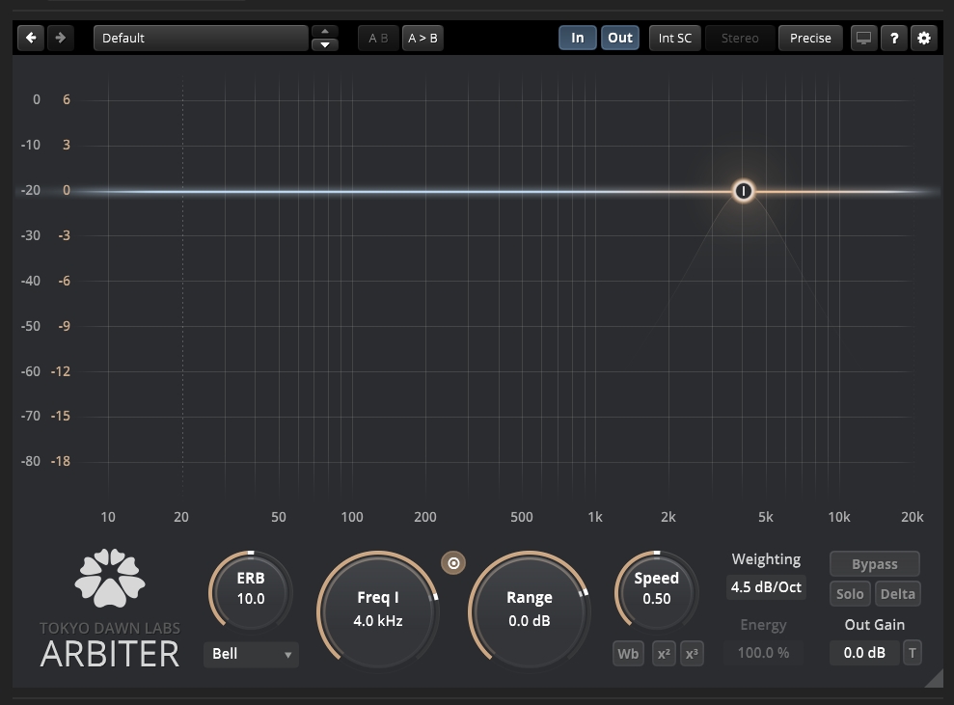This screenshot has width=954, height=705.
Task: Click the Freq I knob
Action: (378, 610)
